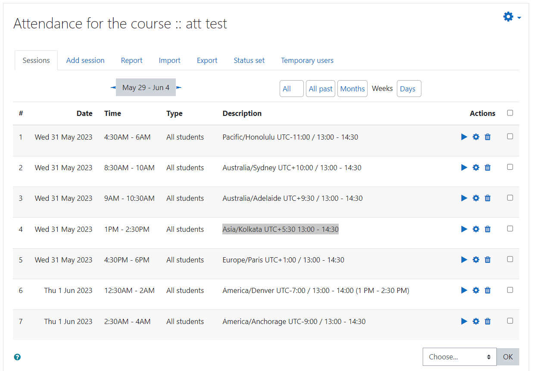Open the Choose... action dropdown
This screenshot has height=371, width=533.
click(x=459, y=357)
